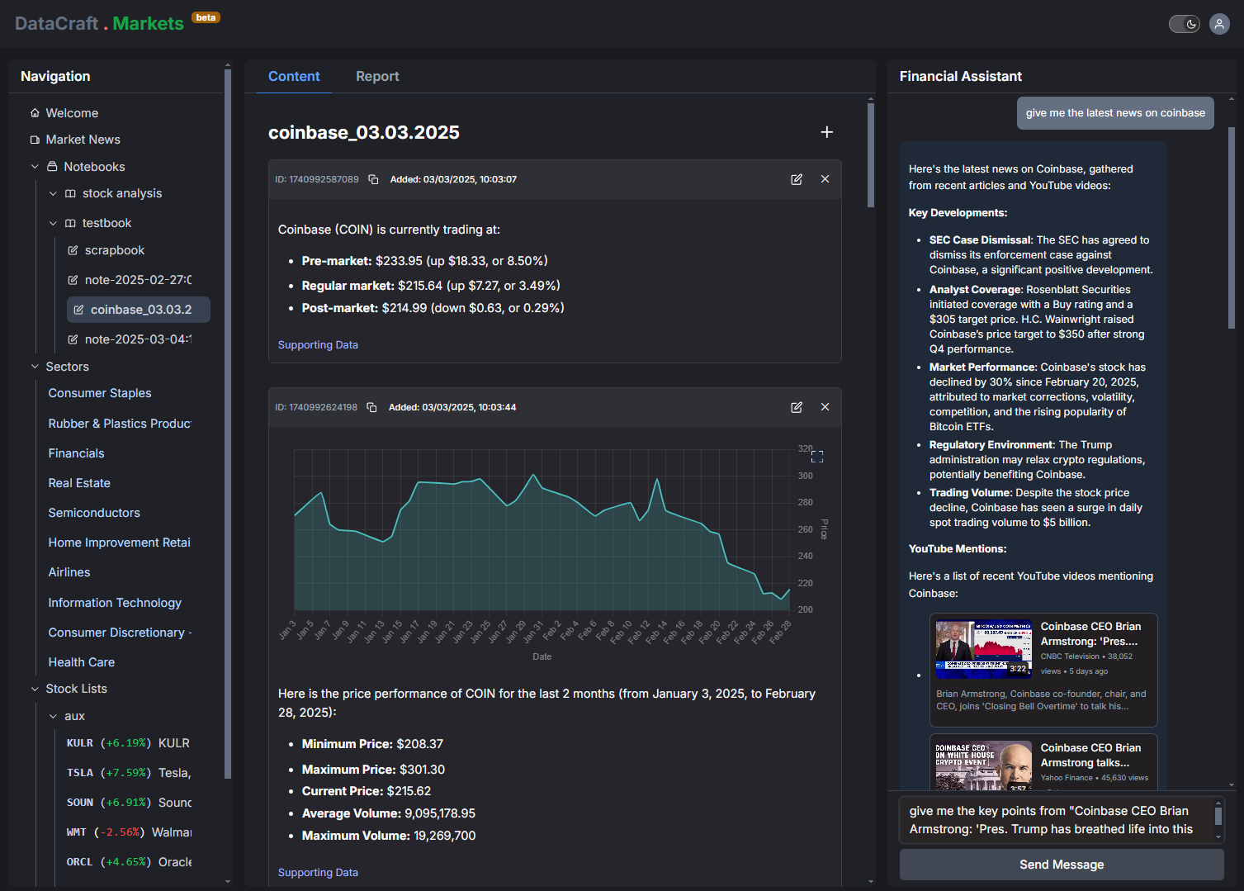1244x891 pixels.
Task: Click the Financial Assistant chat scrollbar
Action: (x=1232, y=227)
